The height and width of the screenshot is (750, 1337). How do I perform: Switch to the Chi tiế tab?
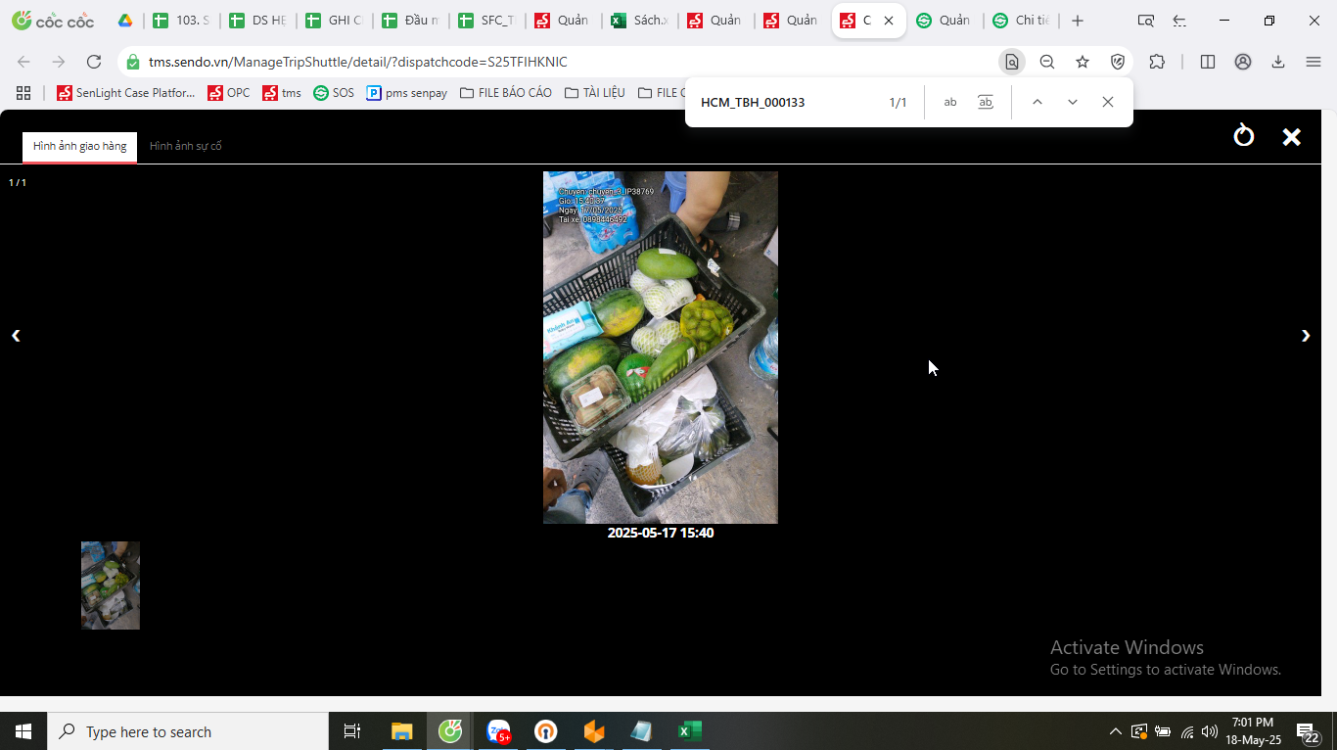1022,21
